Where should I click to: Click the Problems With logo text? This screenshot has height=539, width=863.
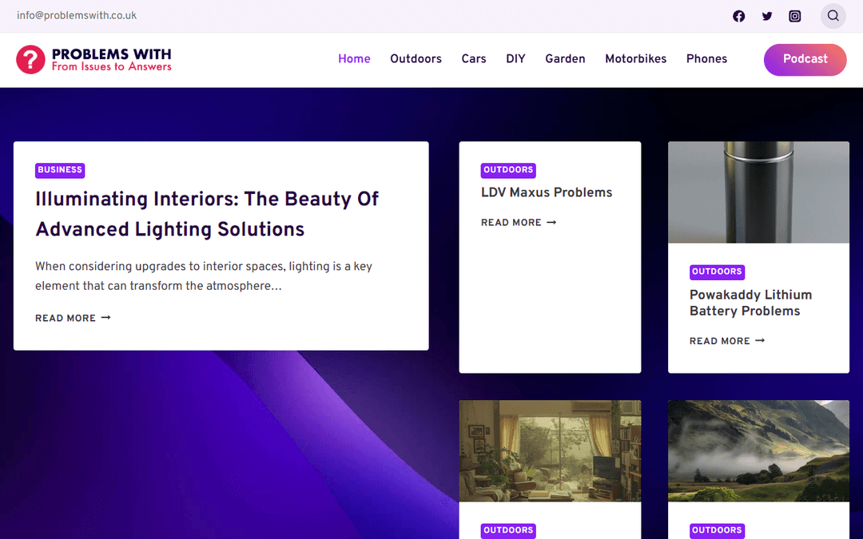[x=111, y=59]
